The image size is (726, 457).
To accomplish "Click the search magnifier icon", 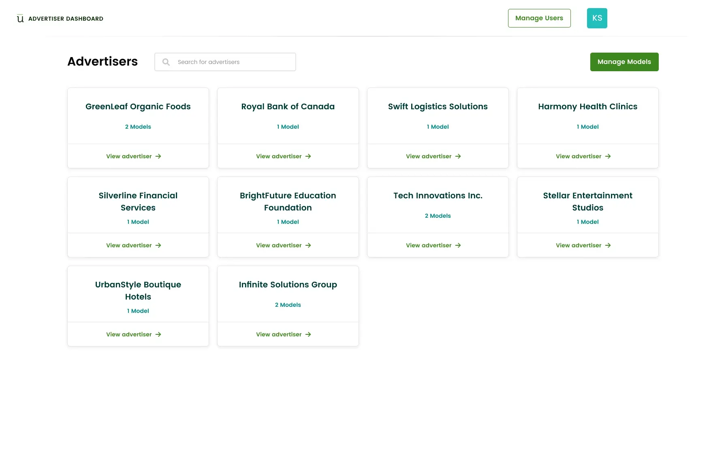I will [x=166, y=62].
